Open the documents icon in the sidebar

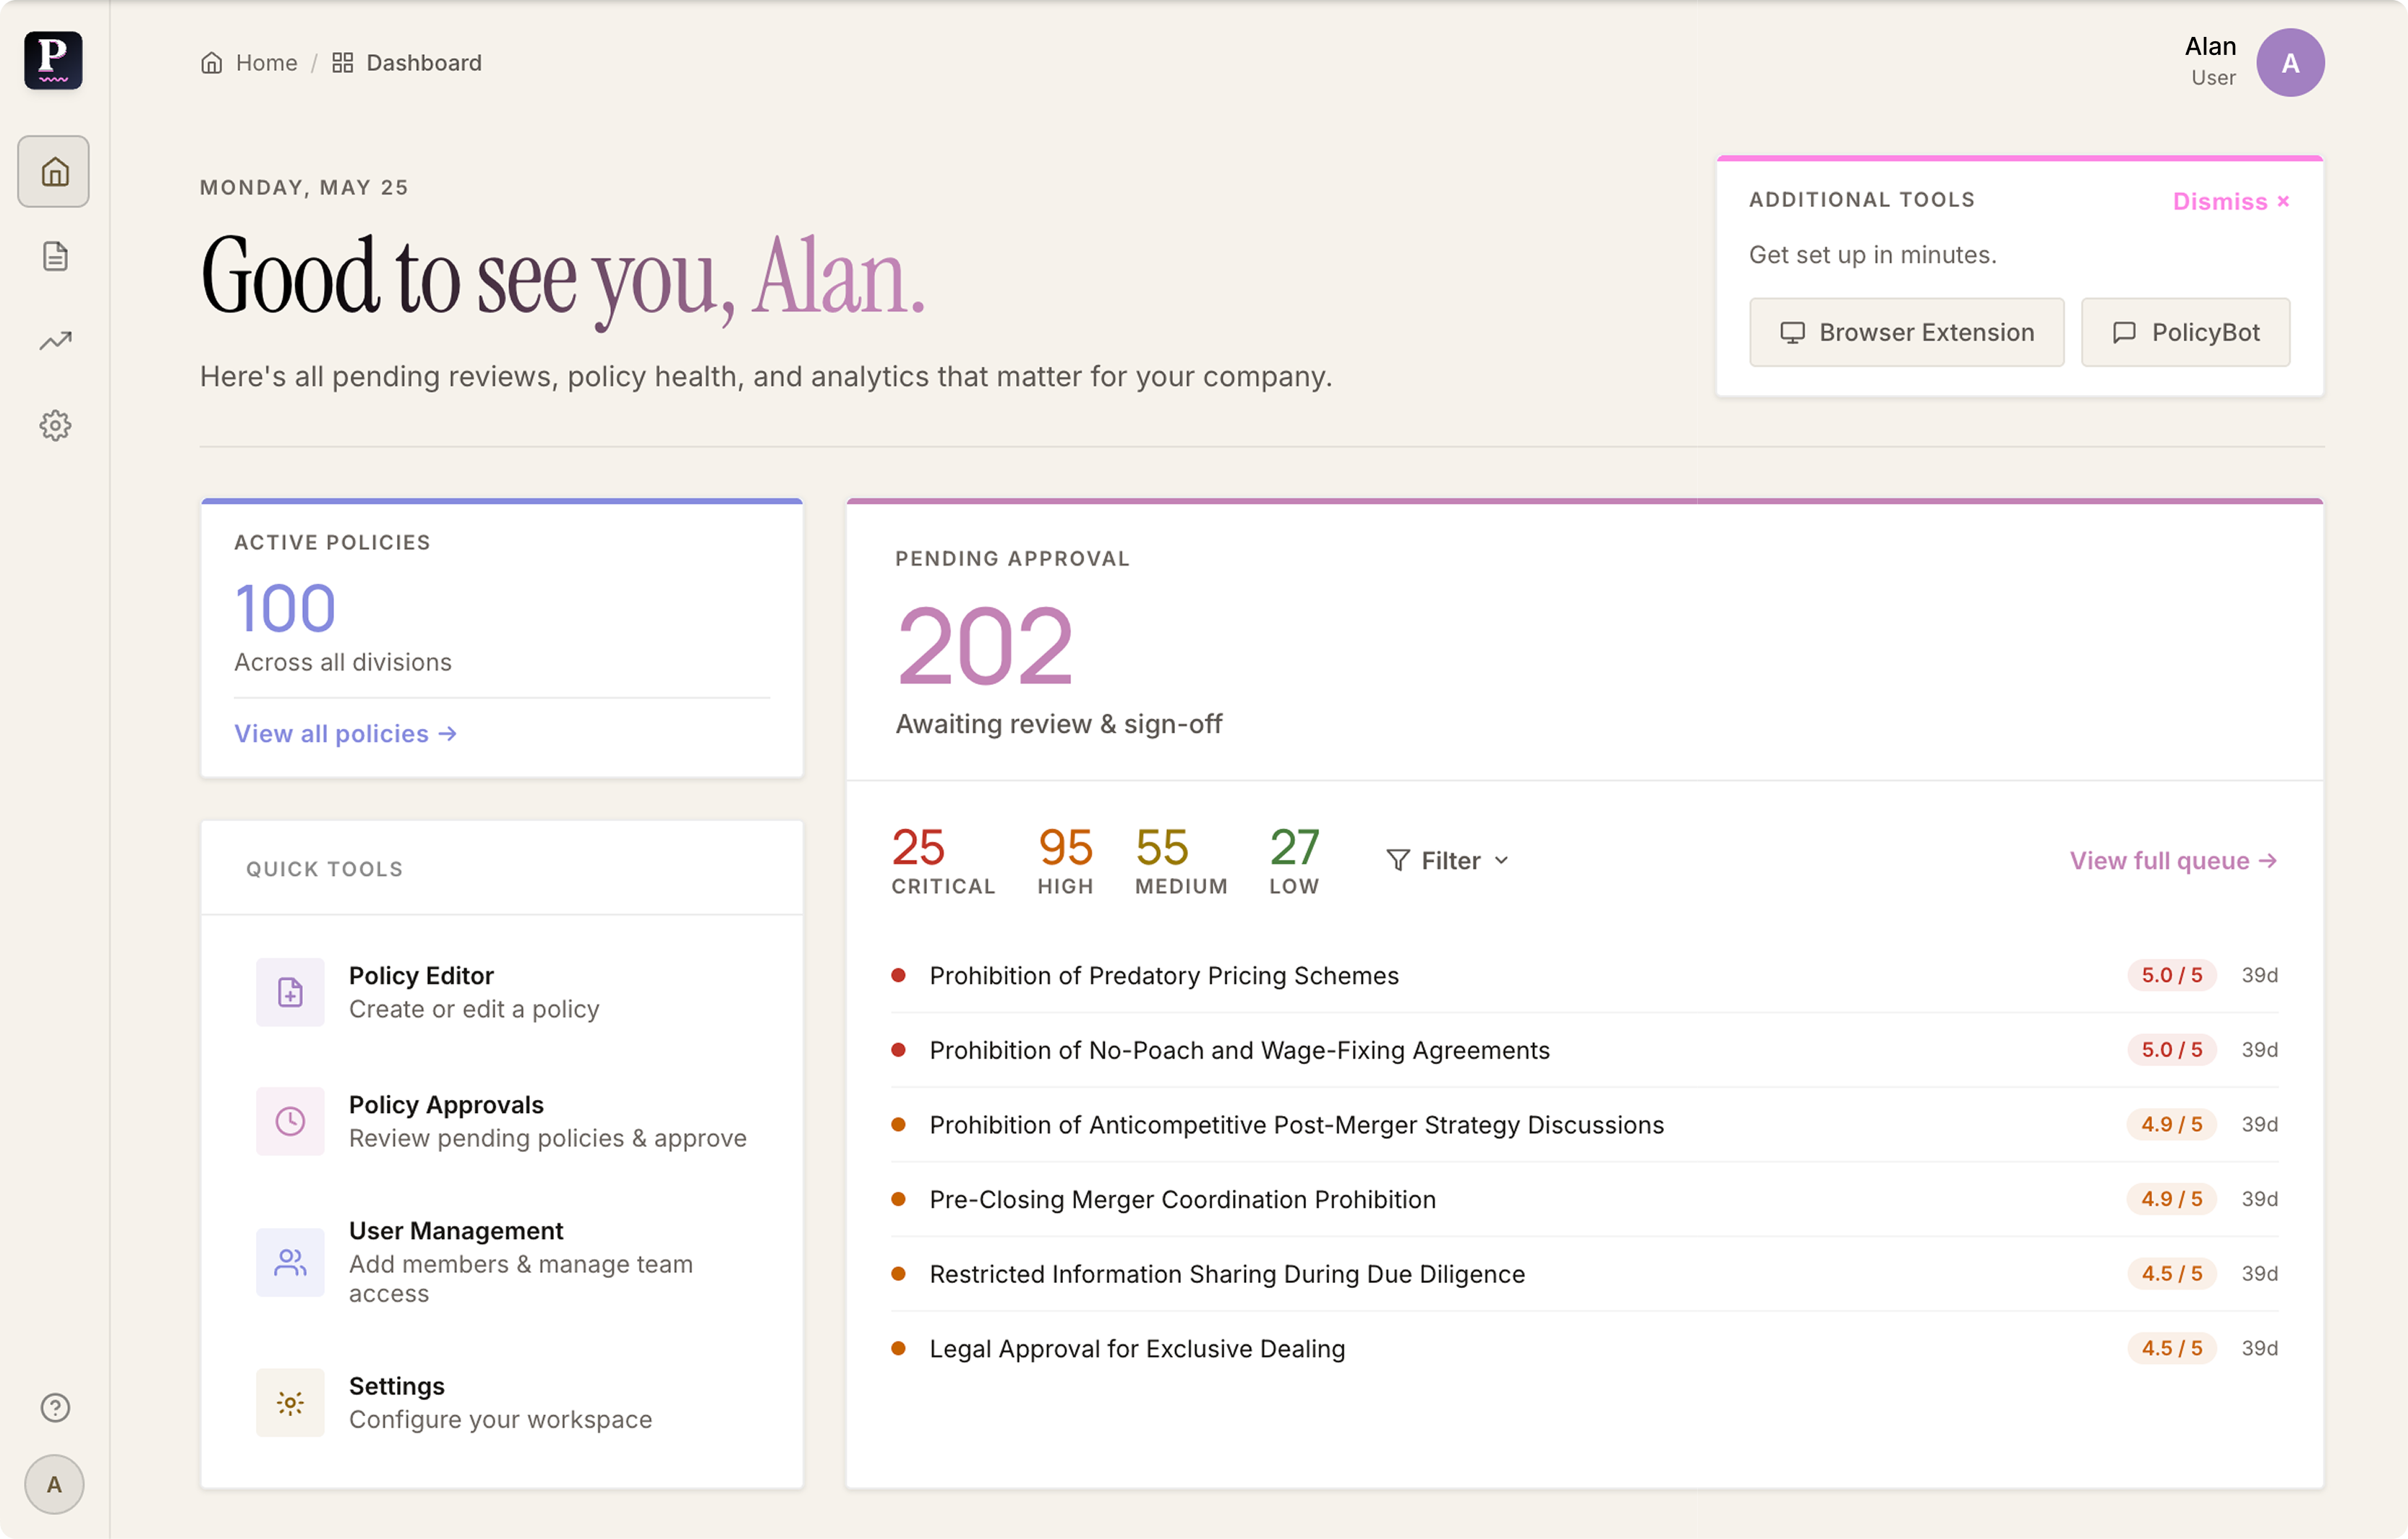tap(55, 256)
